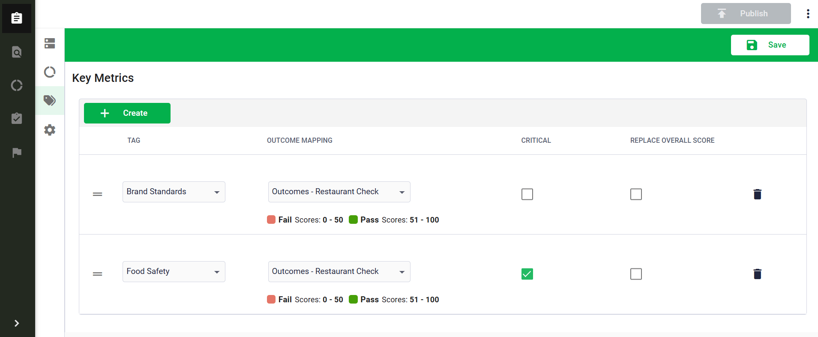The width and height of the screenshot is (818, 337).
Task: Enable Replace Overall Score for Food Safety
Action: (636, 274)
